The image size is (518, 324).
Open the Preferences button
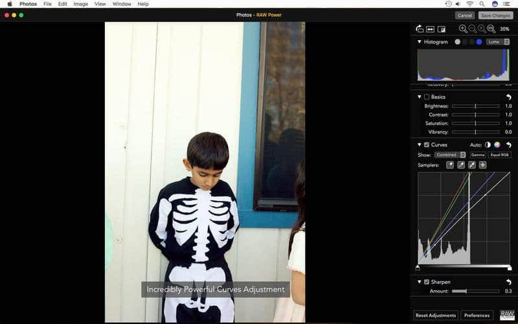point(477,315)
